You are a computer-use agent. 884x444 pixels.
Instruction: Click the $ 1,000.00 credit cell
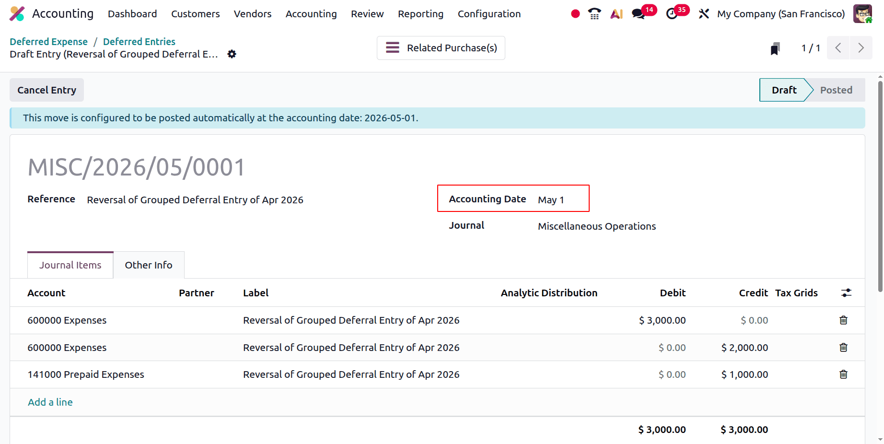744,374
